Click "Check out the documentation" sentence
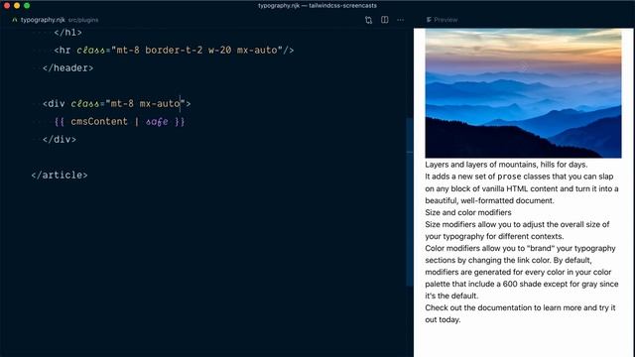Screen dimensions: 635x357 [x=520, y=313]
